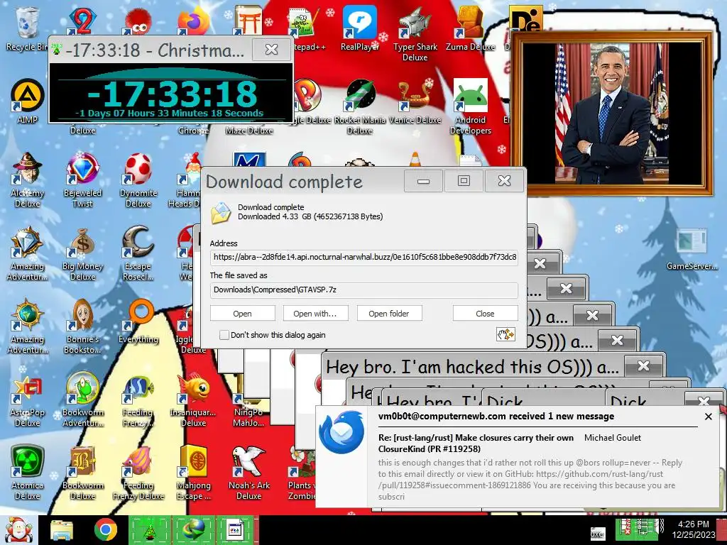Screen dimensions: 727x545
Task: Select Feeding Frenzy Deluxe desktop icon
Action: click(138, 472)
